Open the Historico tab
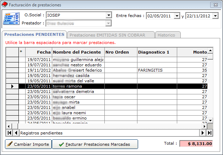The width and height of the screenshot is (223, 155). click(169, 35)
